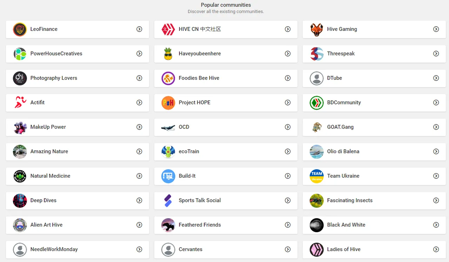This screenshot has width=449, height=262.
Task: Click the BDCommunity green diamond icon
Action: (317, 103)
